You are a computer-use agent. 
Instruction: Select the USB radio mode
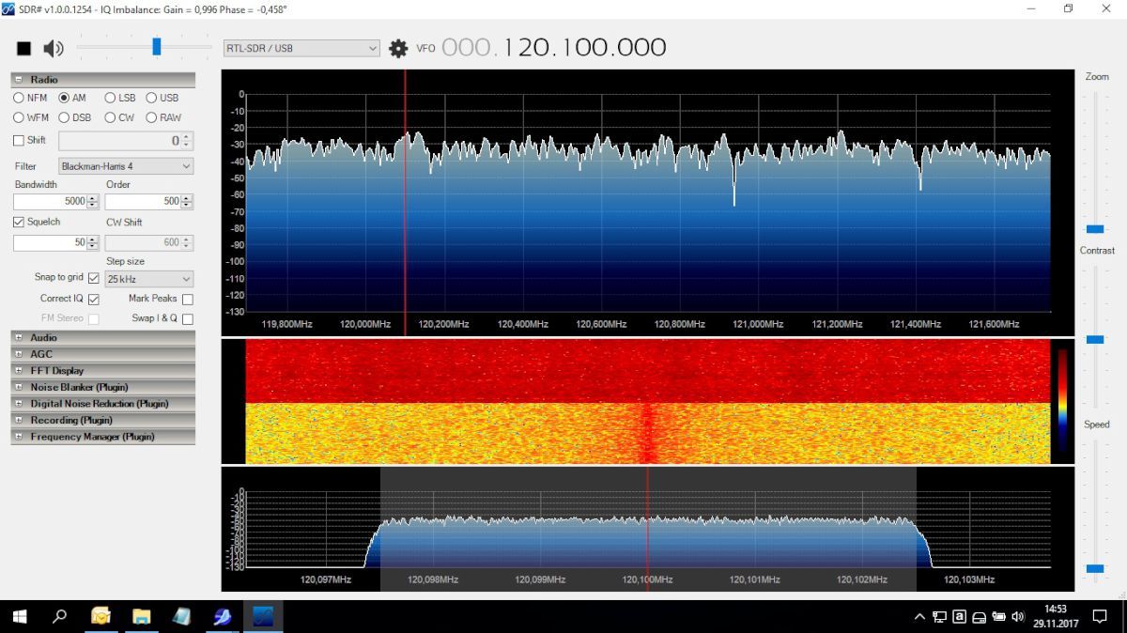click(x=151, y=98)
